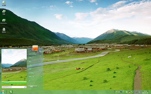Click the green shield tray icon
Viewport: 151px width, 94px height.
coord(127,92)
